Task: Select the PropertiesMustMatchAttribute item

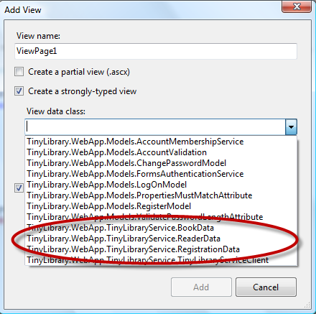Action: 161,195
